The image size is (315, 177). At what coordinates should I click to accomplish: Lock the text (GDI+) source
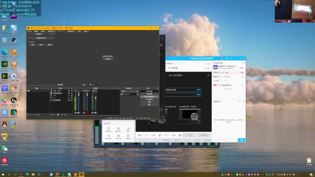click(x=72, y=91)
